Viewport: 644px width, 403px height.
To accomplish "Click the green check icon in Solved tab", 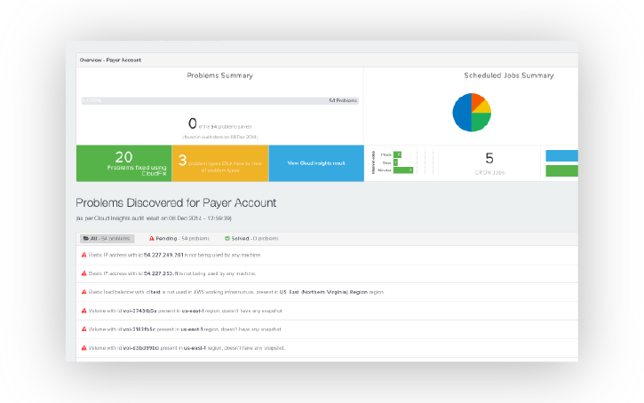I will [228, 238].
